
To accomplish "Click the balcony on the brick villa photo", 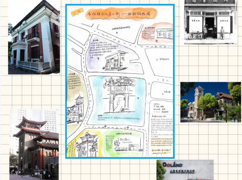I will 33,36.
